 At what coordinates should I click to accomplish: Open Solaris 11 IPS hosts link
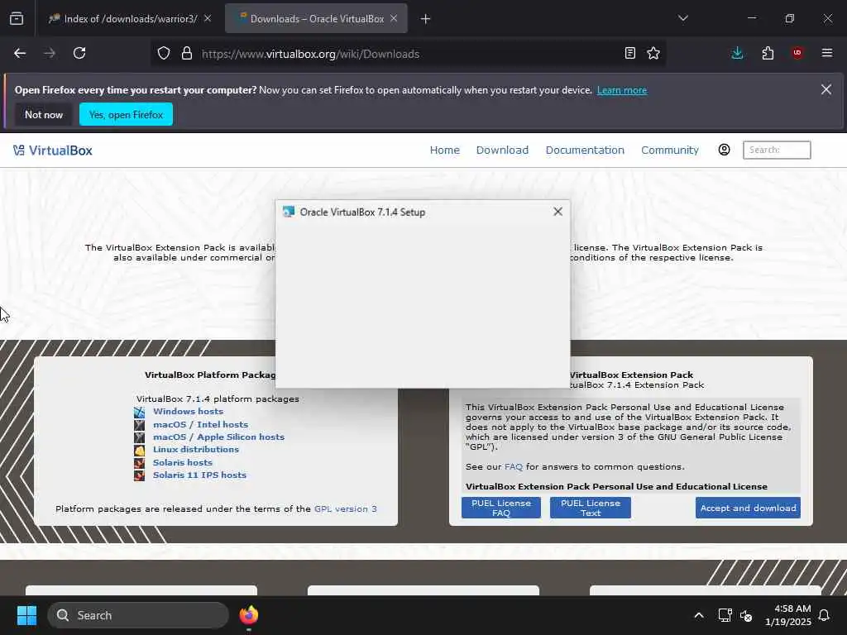coord(199,475)
